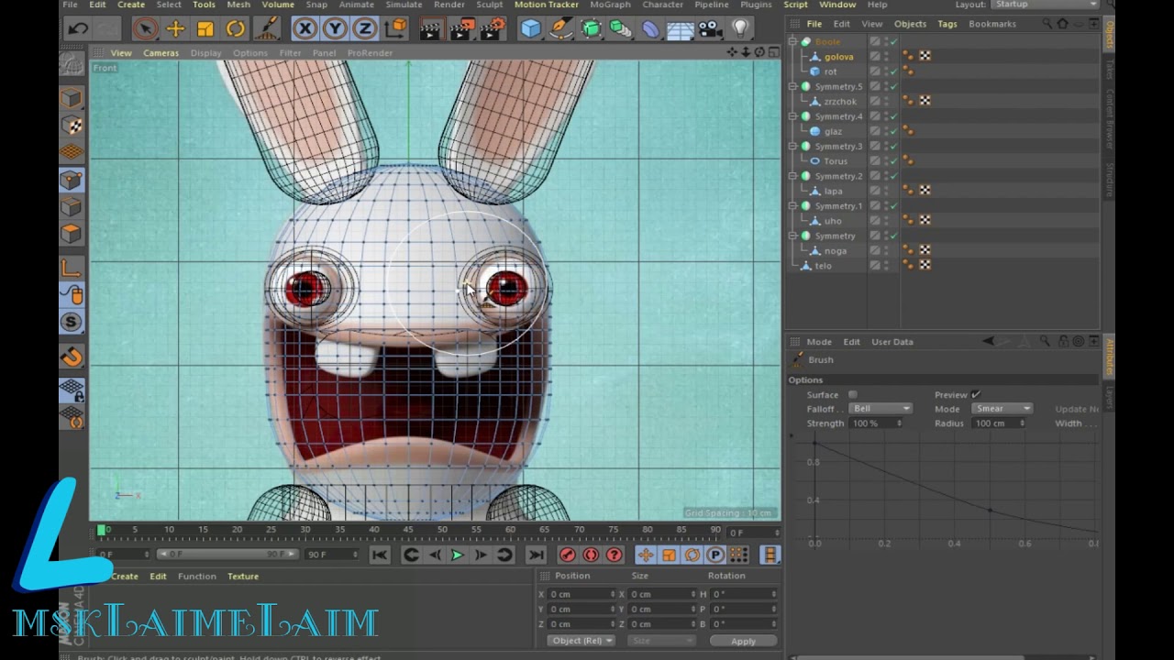The width and height of the screenshot is (1174, 660).
Task: Play the animation forward
Action: (x=457, y=555)
